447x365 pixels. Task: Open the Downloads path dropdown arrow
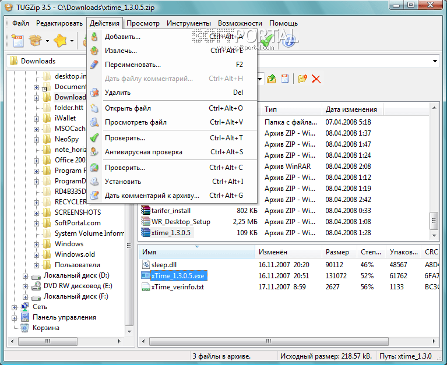435,61
